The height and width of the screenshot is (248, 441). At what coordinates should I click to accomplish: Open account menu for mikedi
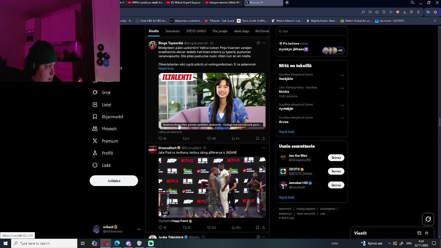[x=139, y=229]
